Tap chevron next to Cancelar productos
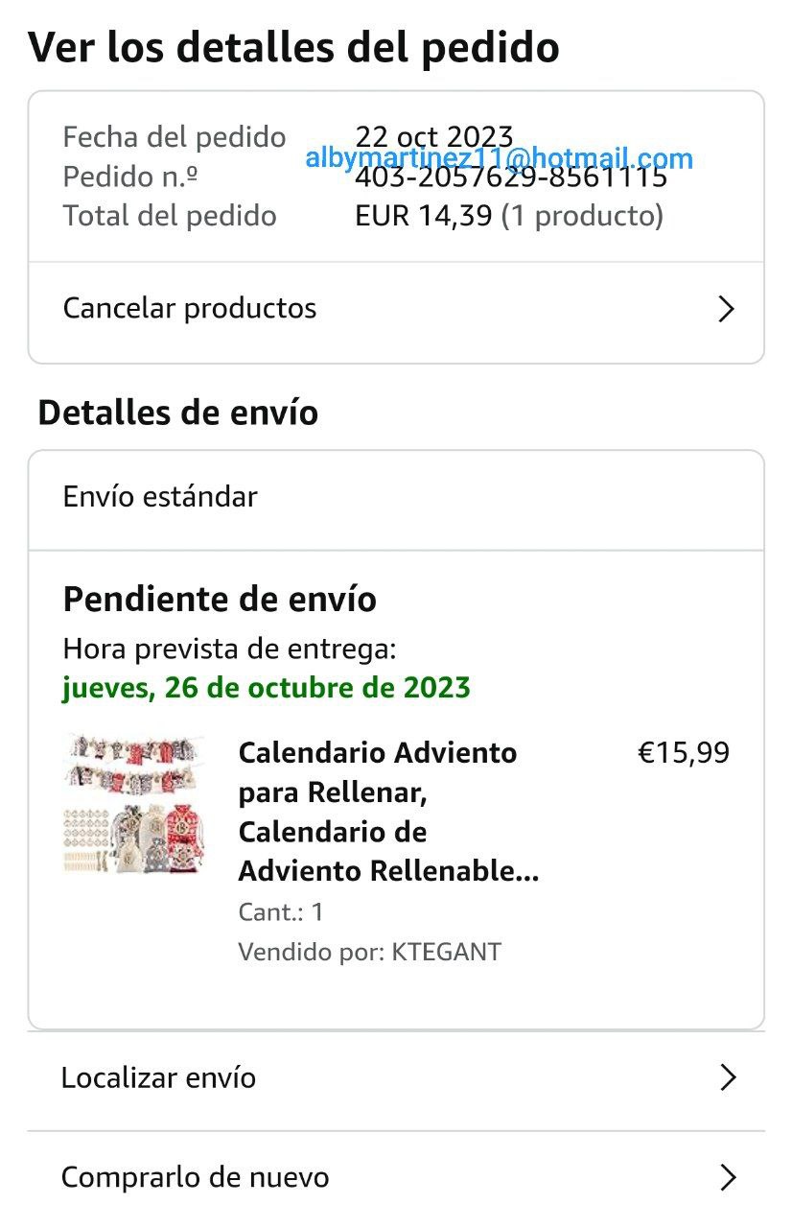 pos(727,309)
